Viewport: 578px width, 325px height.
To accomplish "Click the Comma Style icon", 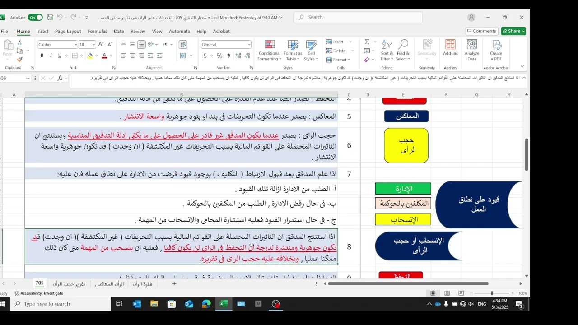I will pos(228,56).
